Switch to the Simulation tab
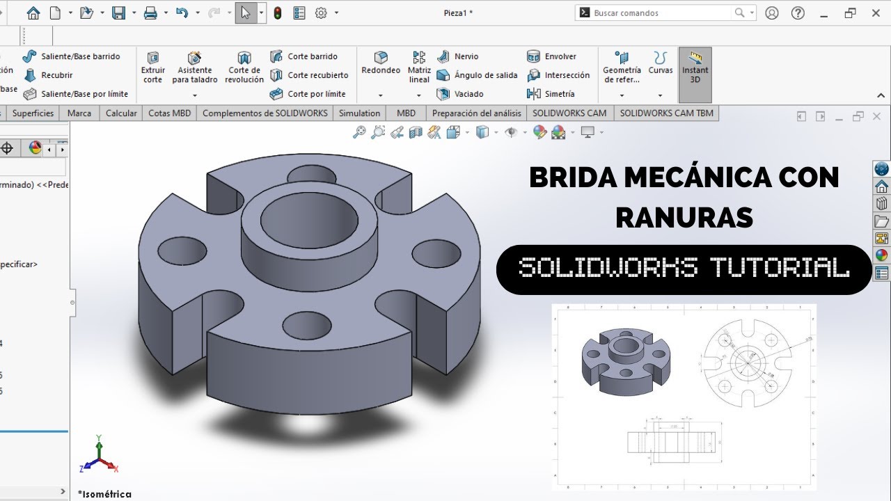 [x=360, y=113]
